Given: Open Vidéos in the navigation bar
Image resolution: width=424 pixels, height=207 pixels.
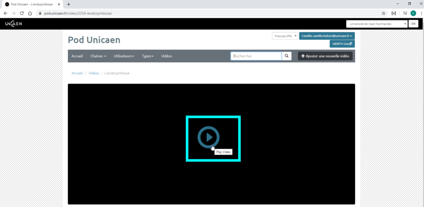Looking at the screenshot, I should pos(167,56).
